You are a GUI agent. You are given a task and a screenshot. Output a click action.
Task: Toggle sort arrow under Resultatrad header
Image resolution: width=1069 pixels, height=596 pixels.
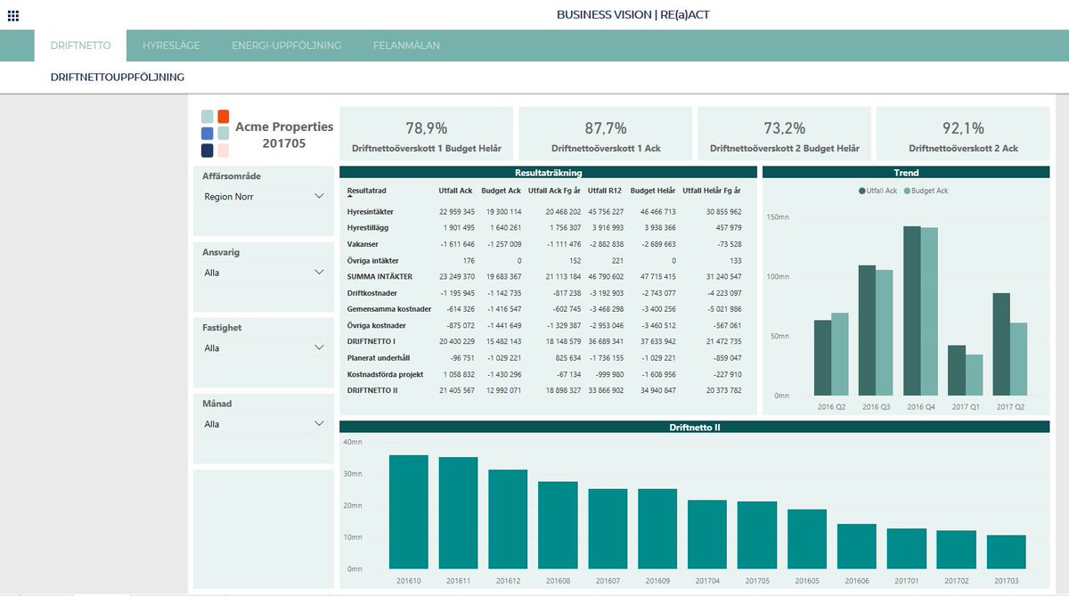349,197
